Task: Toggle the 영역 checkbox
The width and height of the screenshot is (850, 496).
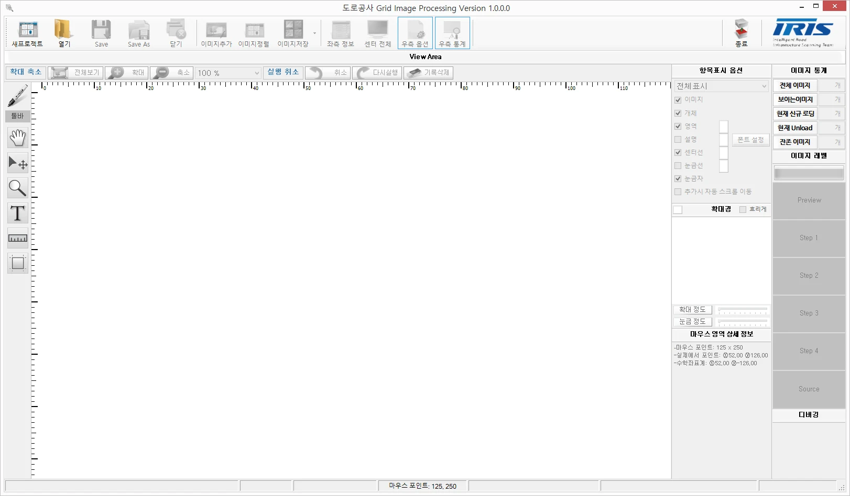Action: 678,126
